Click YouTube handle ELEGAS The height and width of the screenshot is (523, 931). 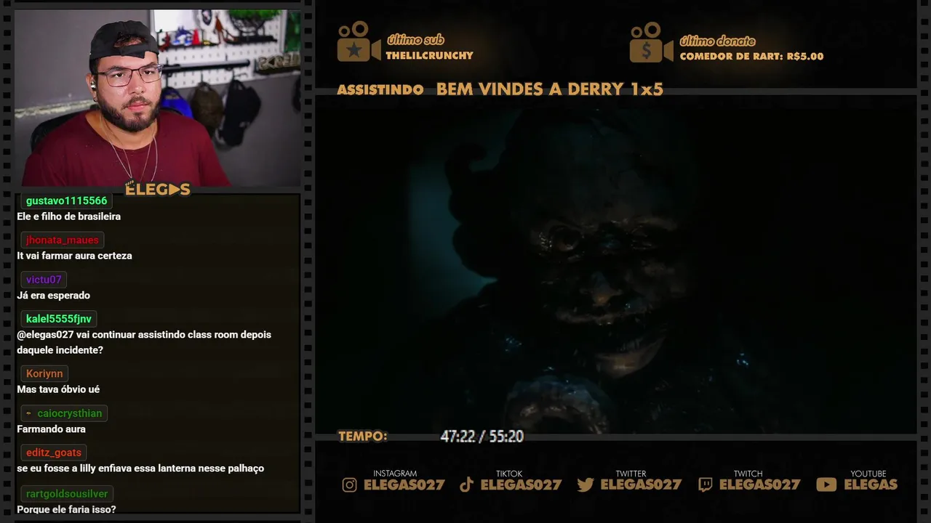871,485
